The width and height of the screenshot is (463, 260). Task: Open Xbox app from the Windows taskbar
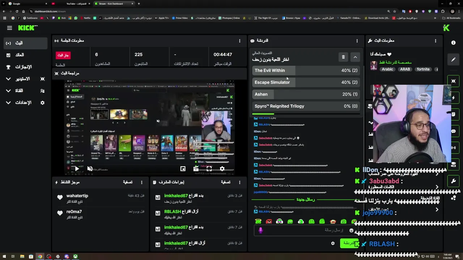click(x=75, y=257)
